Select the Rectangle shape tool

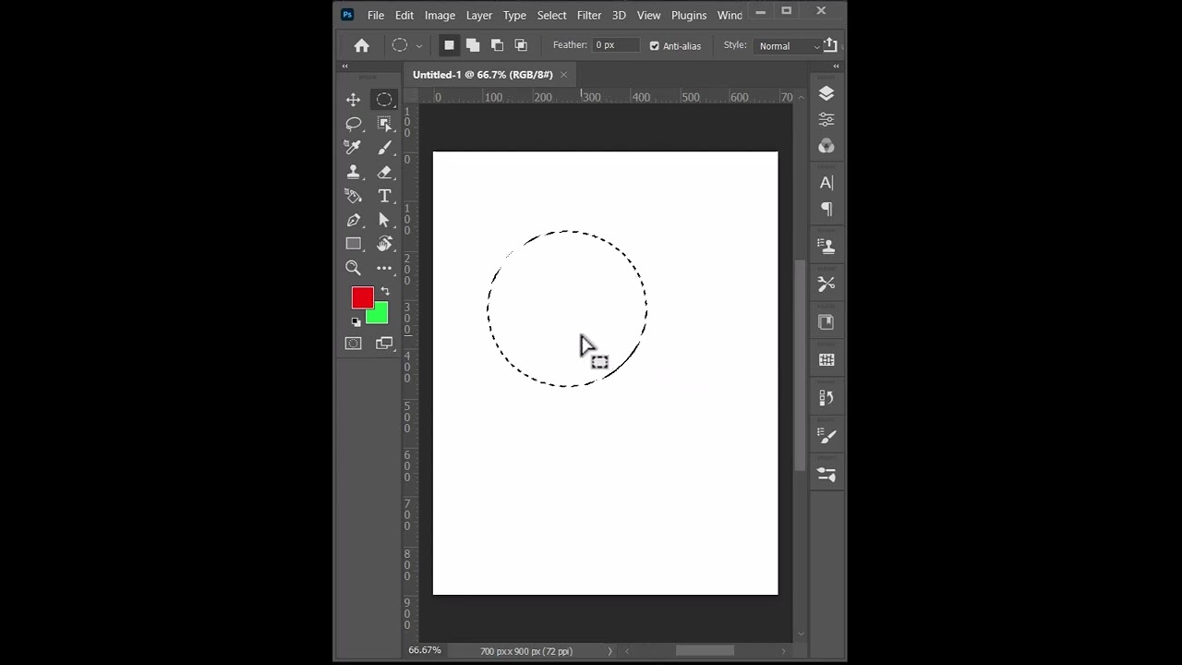pos(354,244)
